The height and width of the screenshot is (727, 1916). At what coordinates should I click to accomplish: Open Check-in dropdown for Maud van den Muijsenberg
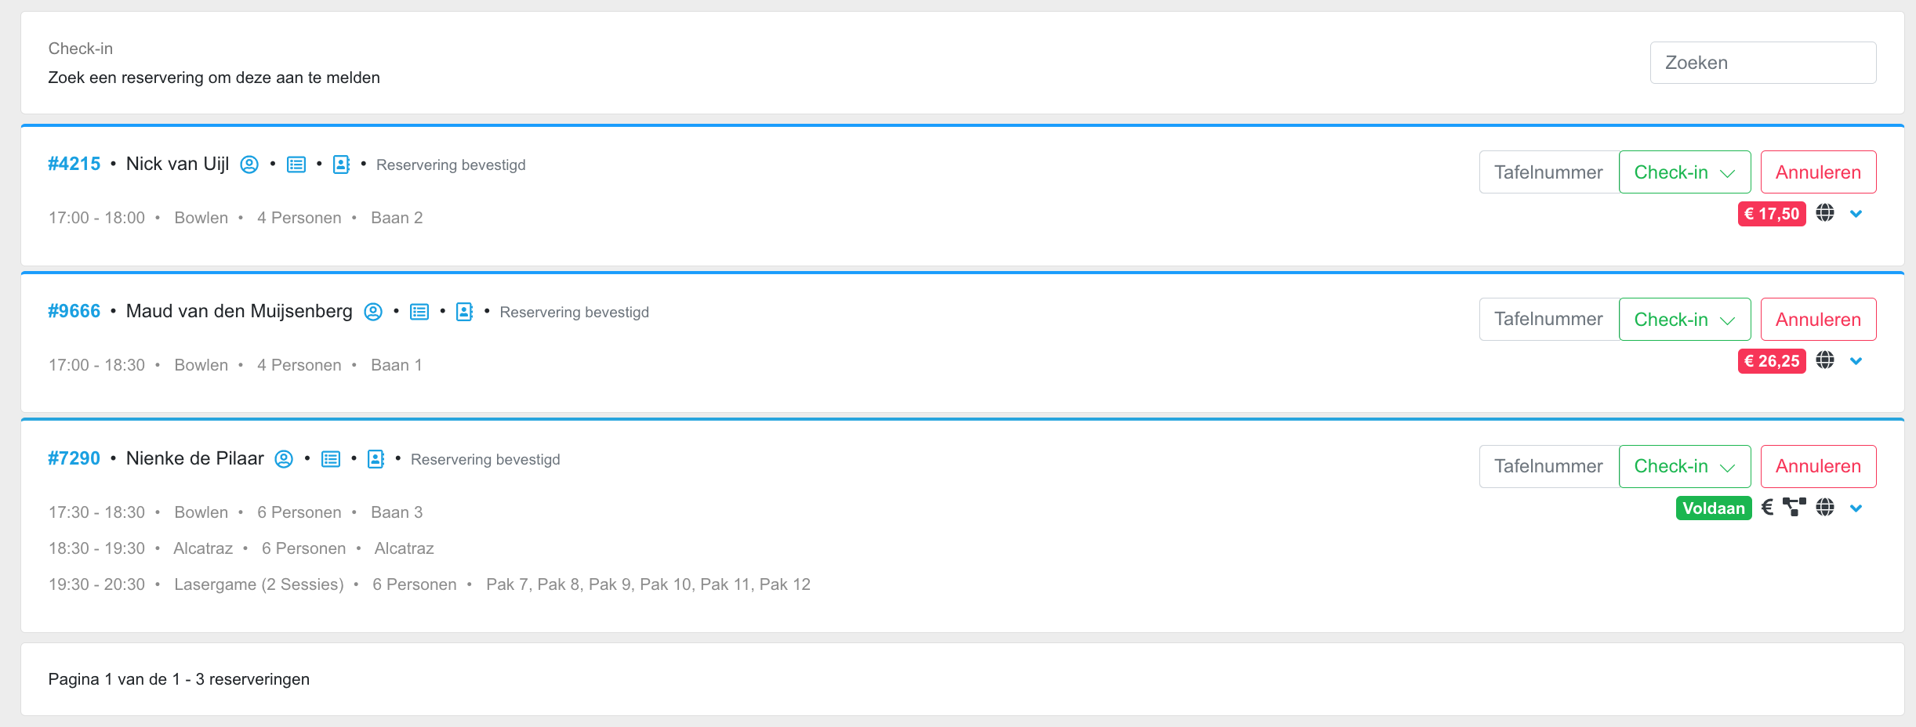click(1684, 320)
